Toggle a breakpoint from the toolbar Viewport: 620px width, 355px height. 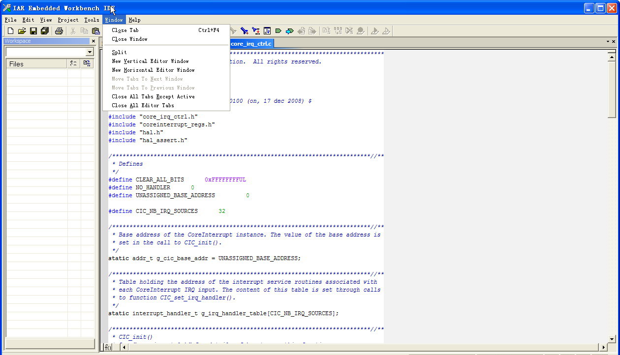pos(361,31)
